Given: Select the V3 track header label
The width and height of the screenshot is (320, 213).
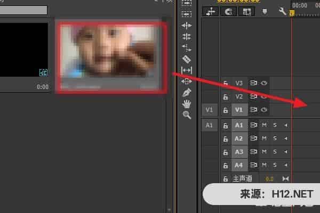Looking at the screenshot, I should 239,83.
